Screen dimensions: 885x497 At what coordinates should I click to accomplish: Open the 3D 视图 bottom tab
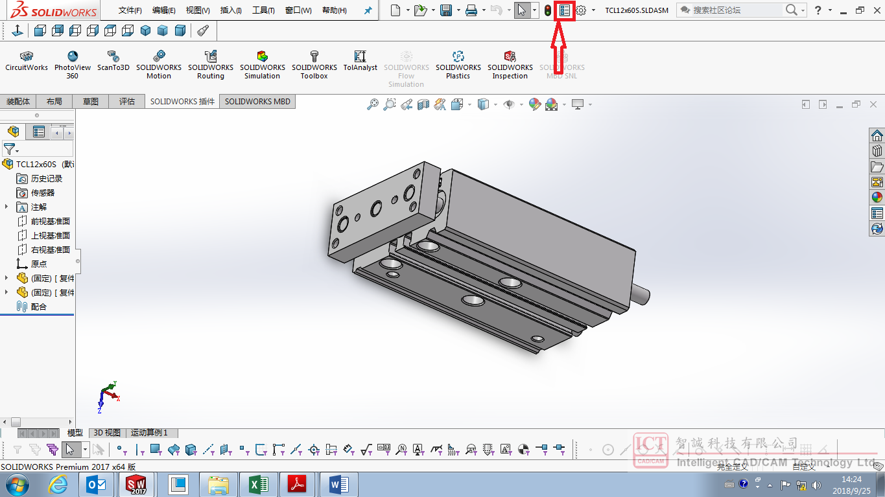(x=107, y=433)
